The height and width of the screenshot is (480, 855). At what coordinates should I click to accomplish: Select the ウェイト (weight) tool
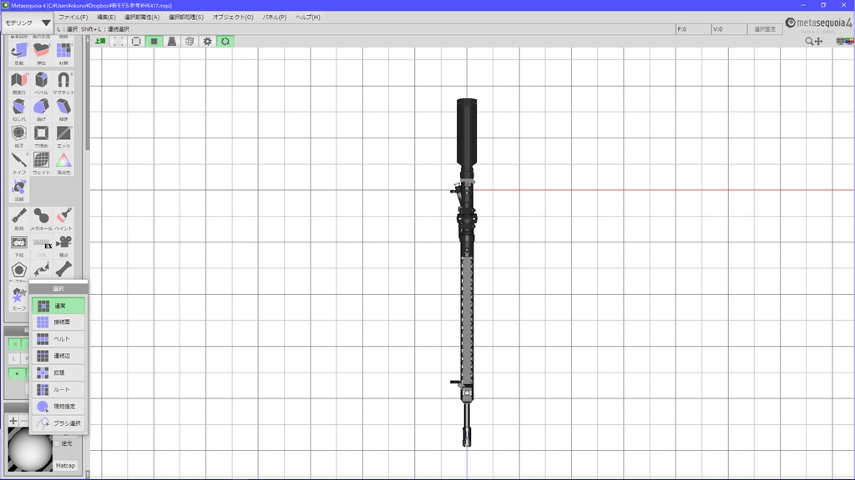click(x=42, y=162)
